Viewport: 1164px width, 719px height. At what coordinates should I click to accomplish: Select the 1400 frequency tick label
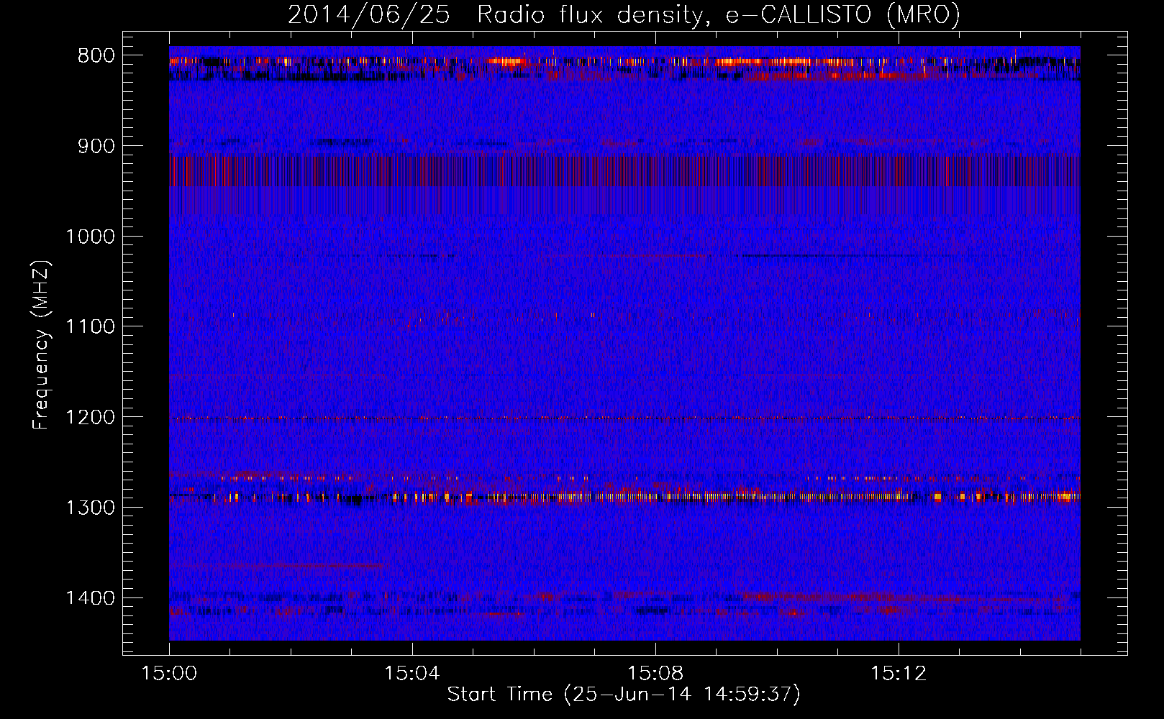[x=90, y=598]
